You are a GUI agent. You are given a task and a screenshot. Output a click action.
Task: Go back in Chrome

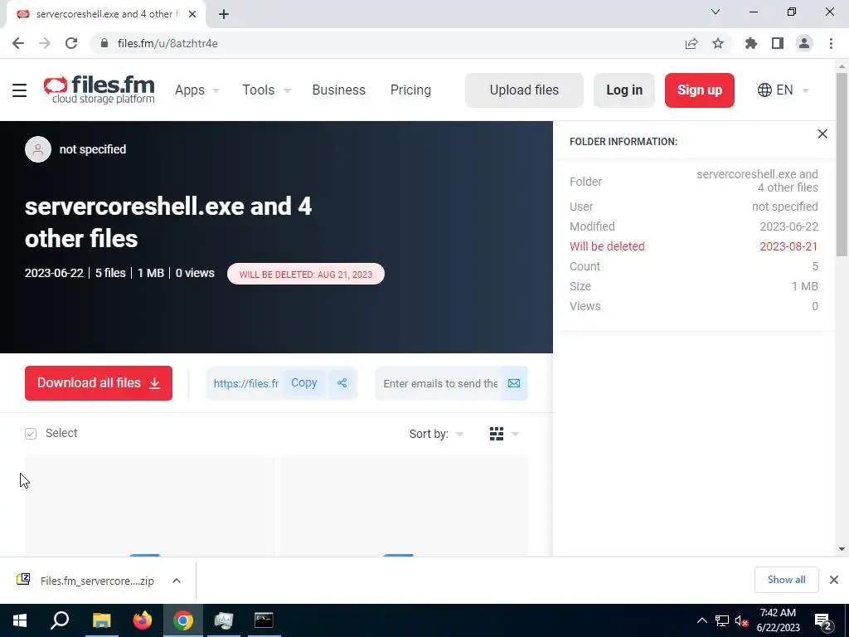[x=18, y=43]
